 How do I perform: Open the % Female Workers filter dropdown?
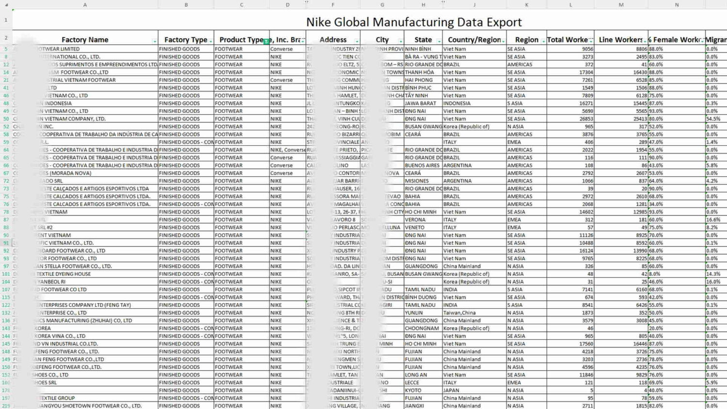coord(702,41)
